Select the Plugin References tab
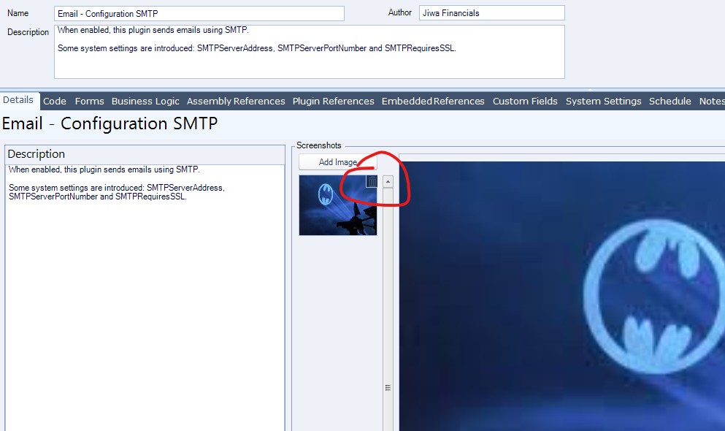 [x=333, y=101]
